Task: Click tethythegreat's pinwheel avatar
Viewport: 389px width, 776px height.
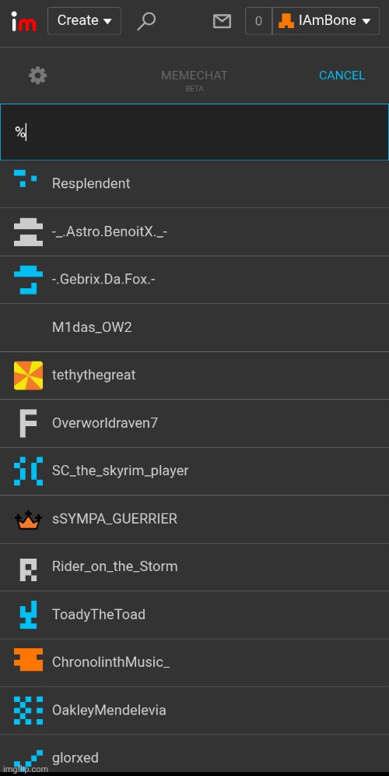Action: pos(28,375)
